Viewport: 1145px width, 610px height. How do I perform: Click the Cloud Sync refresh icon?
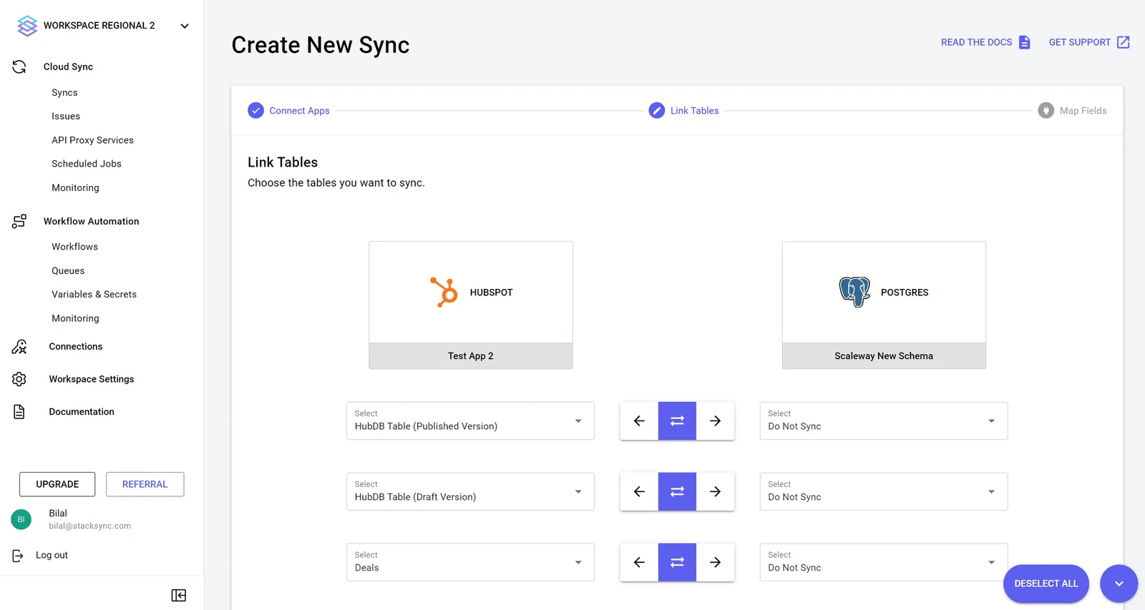pos(19,67)
